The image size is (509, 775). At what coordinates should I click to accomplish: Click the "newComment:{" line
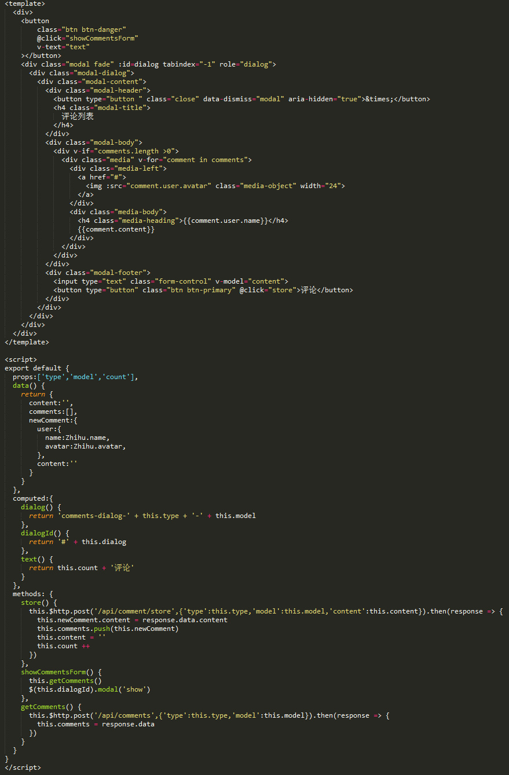[x=53, y=420]
